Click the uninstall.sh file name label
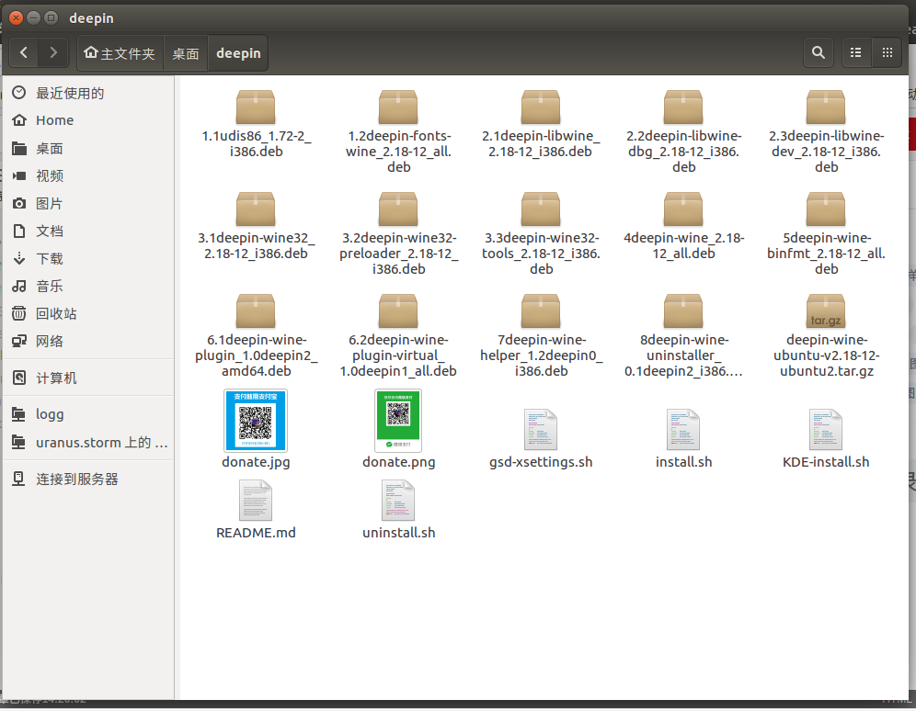The image size is (916, 711). pyautogui.click(x=398, y=533)
